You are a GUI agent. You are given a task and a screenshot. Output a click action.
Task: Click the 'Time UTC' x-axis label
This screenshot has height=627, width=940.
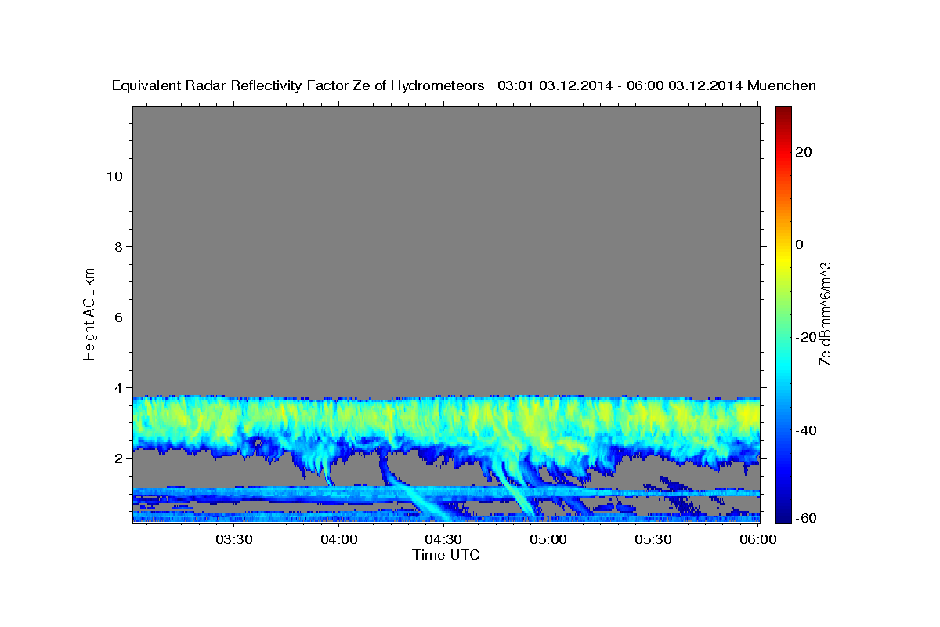click(x=446, y=555)
